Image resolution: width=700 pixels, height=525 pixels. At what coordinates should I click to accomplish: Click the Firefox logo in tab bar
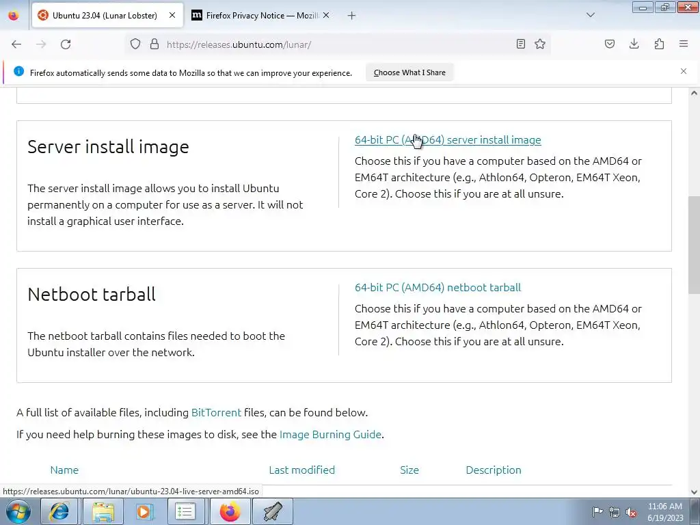click(x=14, y=15)
